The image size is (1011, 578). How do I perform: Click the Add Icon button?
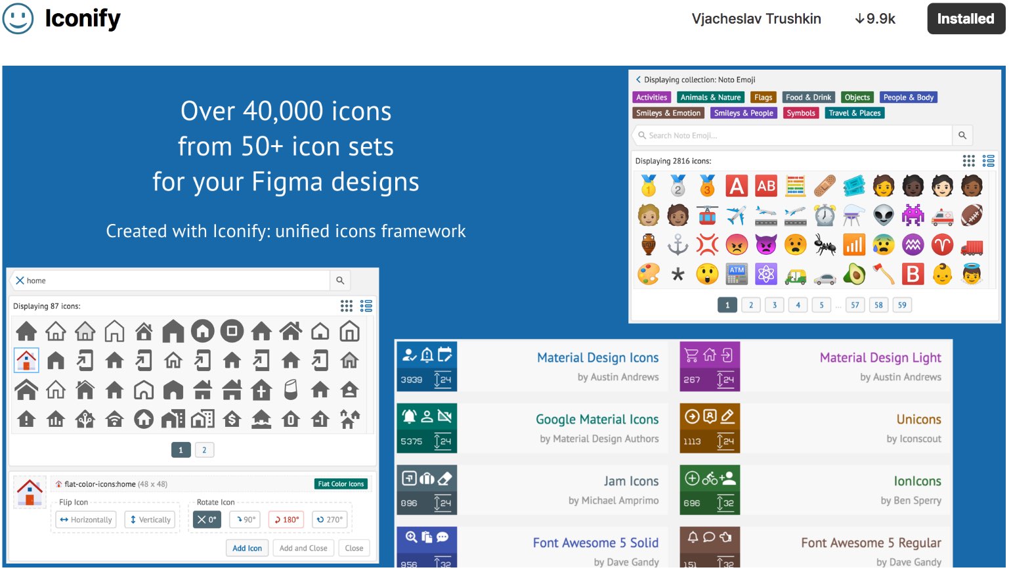click(247, 548)
